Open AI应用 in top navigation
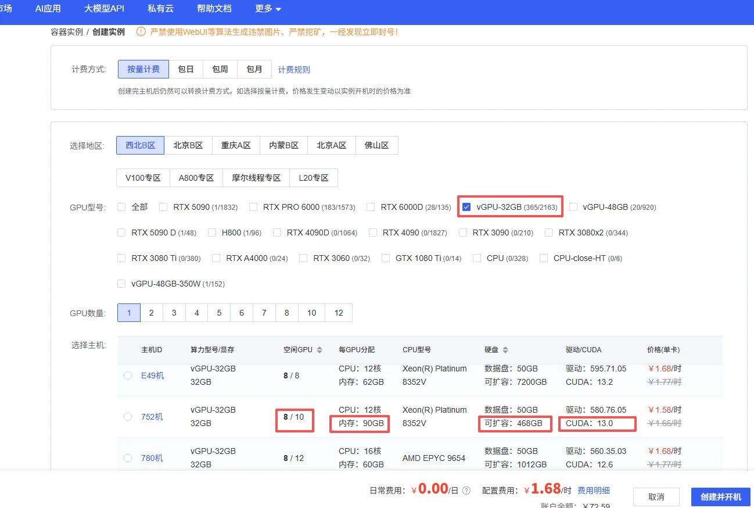 click(48, 9)
